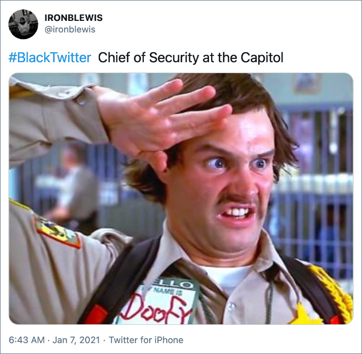Click the yellow star badge on uniform
362x354 pixels.
click(305, 314)
